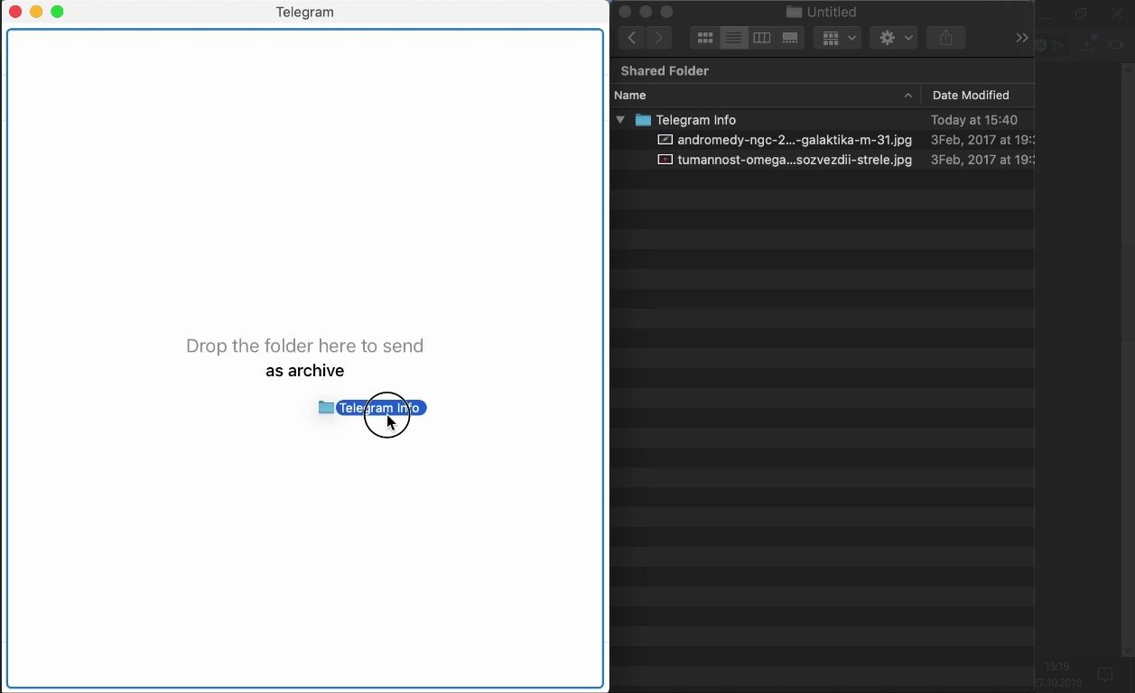1135x693 pixels.
Task: Click the Untitled folder icon in Finder title
Action: pos(794,12)
